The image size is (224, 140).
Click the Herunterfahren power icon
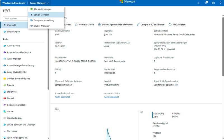pos(76,25)
